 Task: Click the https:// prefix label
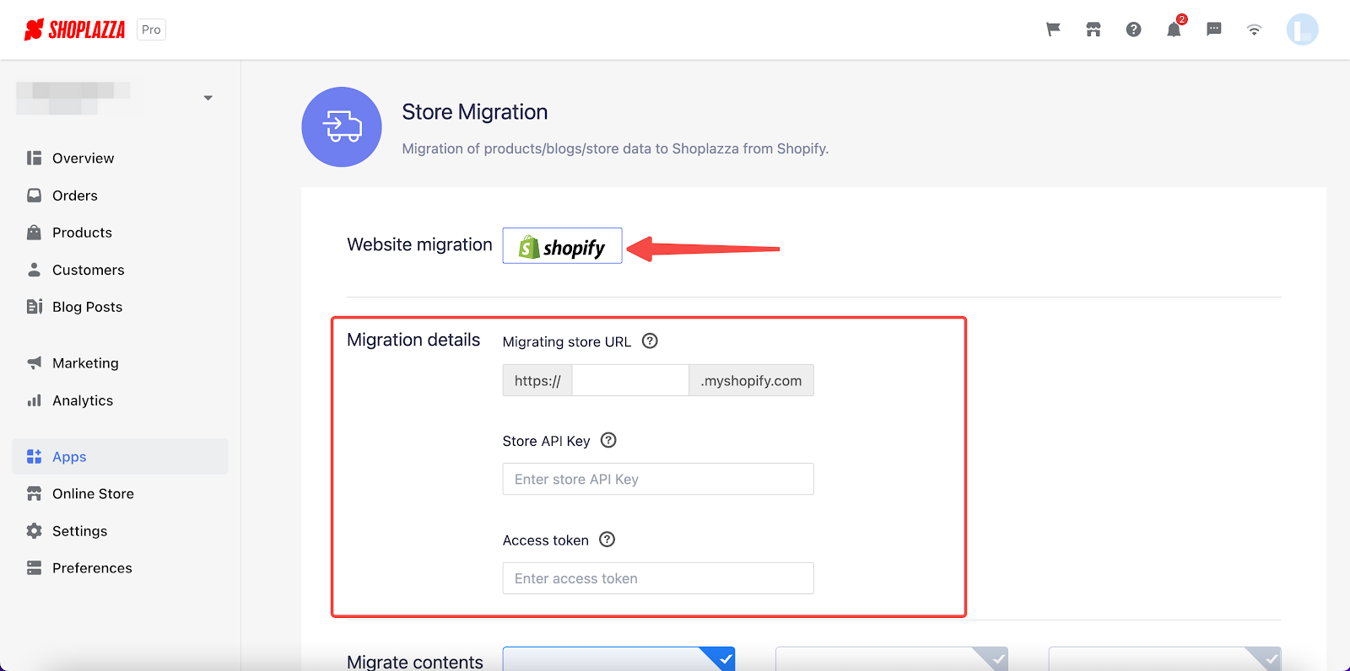537,380
